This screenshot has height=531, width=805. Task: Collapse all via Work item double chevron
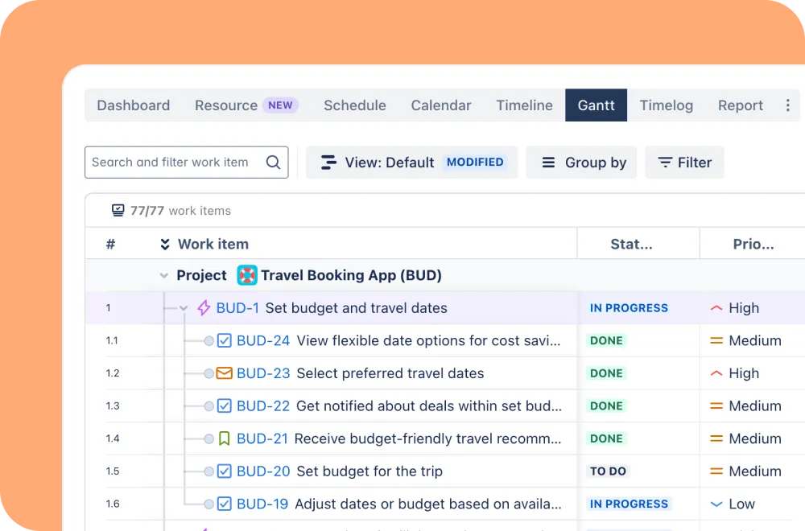pos(165,245)
